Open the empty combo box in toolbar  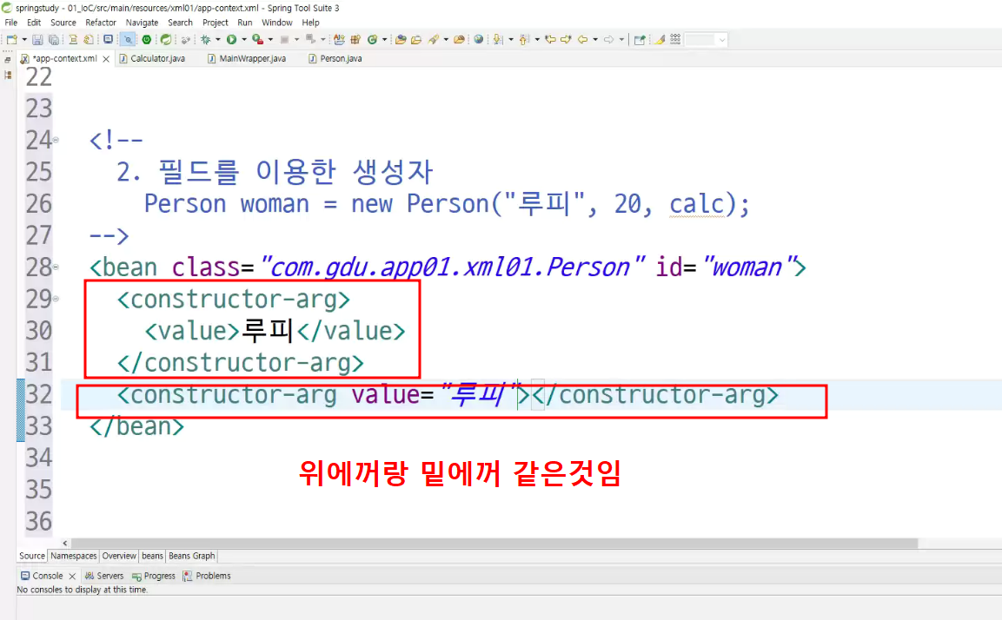pyautogui.click(x=707, y=40)
